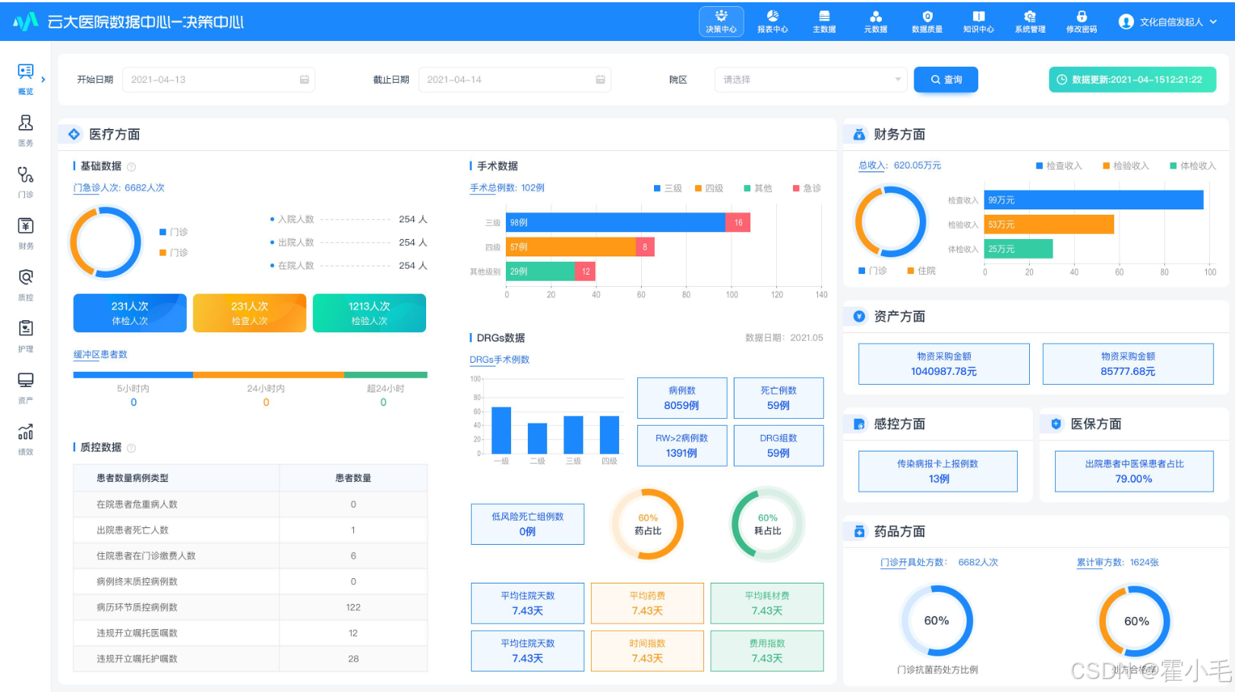The image size is (1235, 692).
Task: Click help icon beside 质控数据
Action: pos(131,448)
